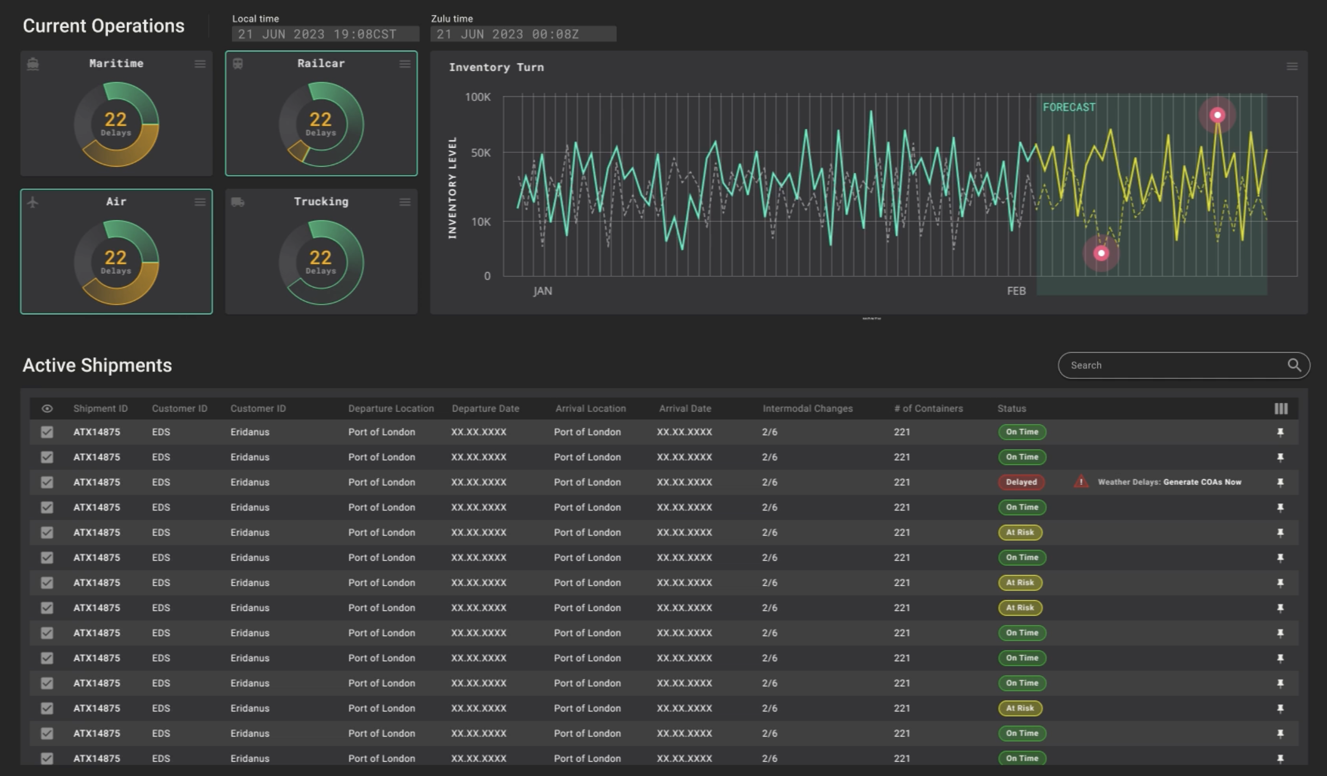
Task: Click the Search shipments input field
Action: pos(1184,365)
